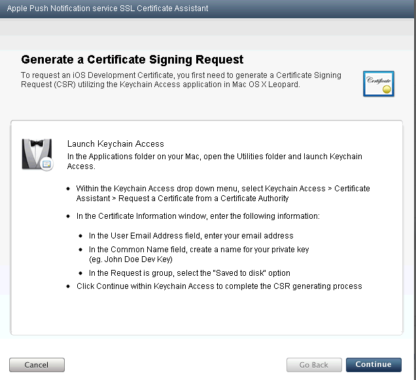Click the certificate icon with gold seal
This screenshot has height=380, width=416.
coord(378,83)
